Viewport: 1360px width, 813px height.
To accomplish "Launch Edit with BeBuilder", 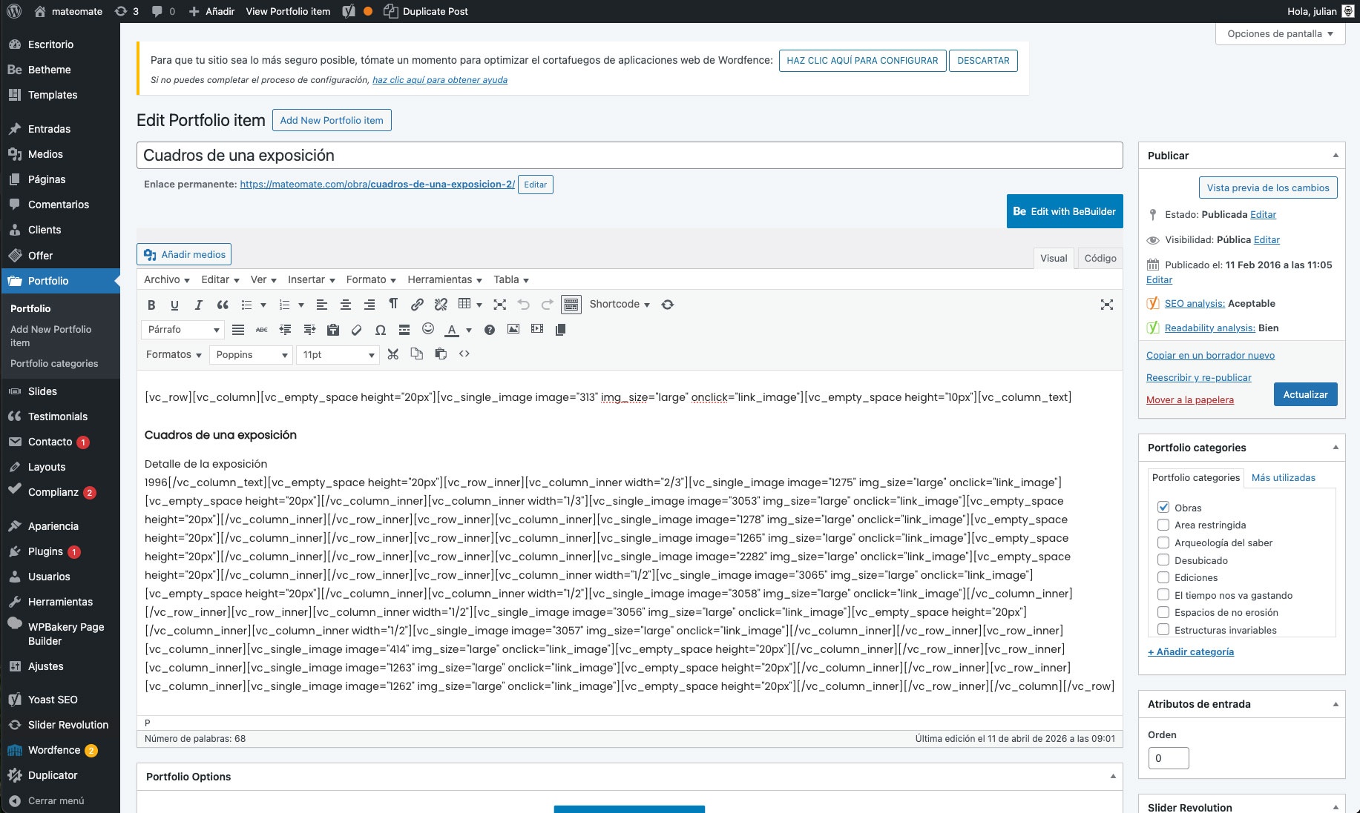I will point(1064,211).
